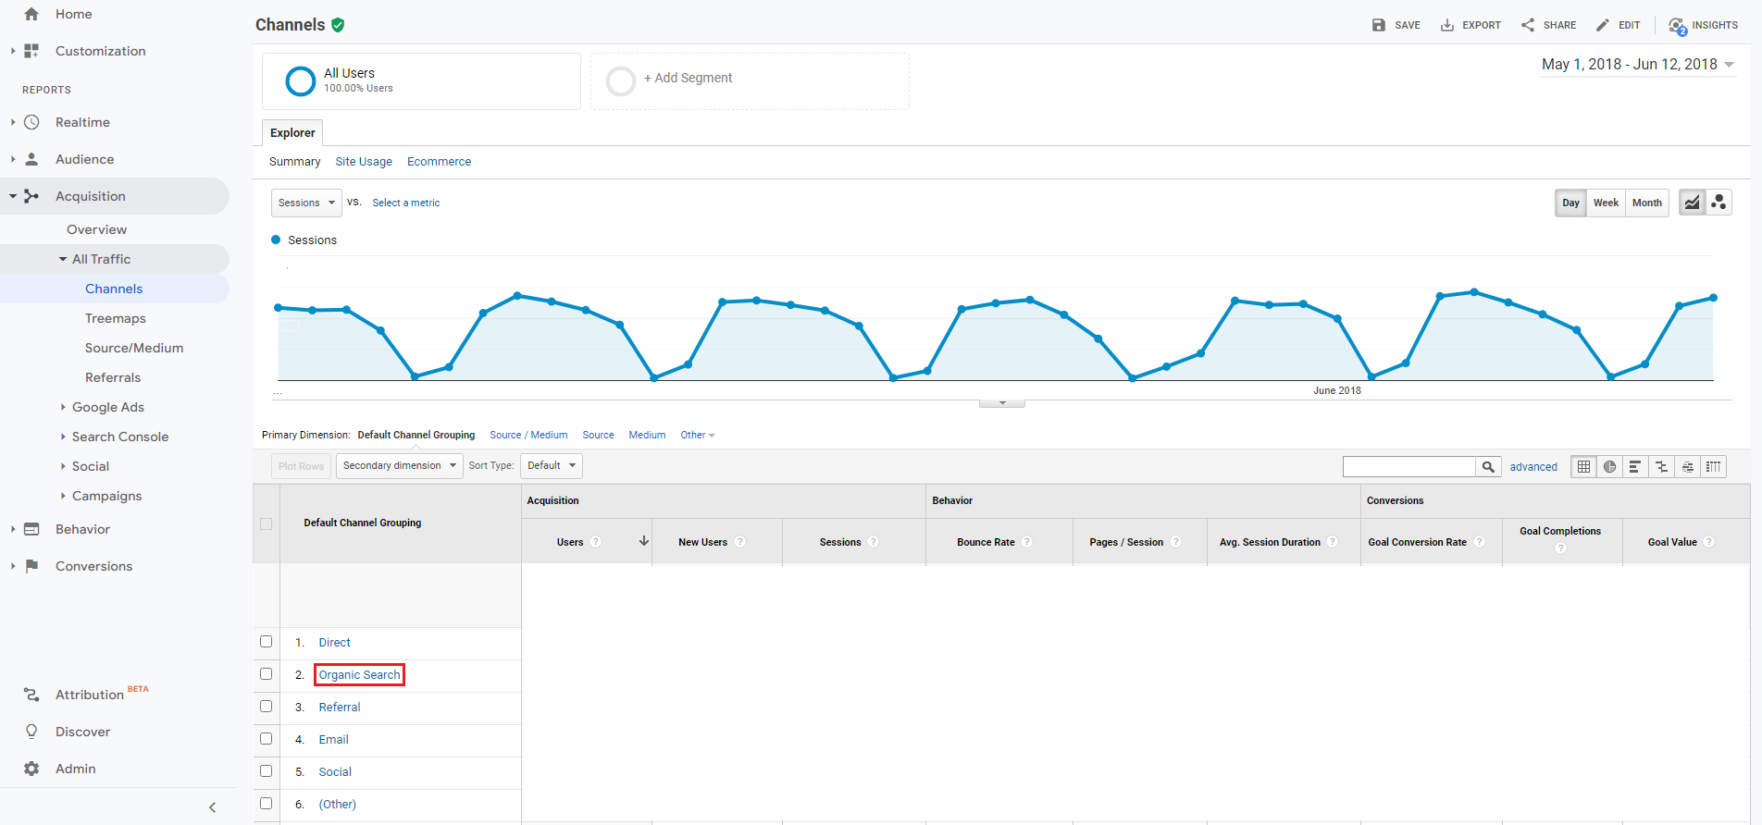Collapse the left sidebar using the arrow
This screenshot has height=825, width=1762.
(212, 807)
